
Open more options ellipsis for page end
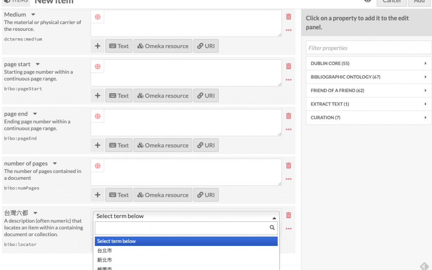(289, 130)
